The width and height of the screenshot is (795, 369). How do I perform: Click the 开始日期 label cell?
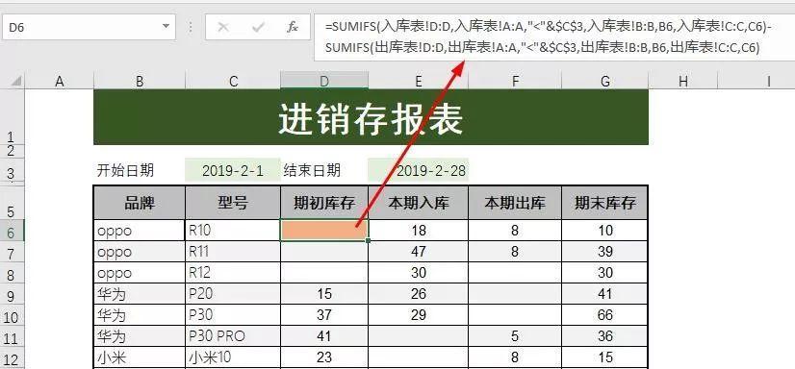140,170
